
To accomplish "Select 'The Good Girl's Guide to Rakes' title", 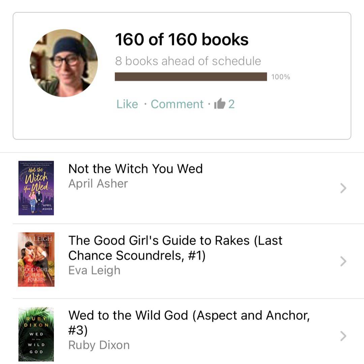I will (175, 248).
